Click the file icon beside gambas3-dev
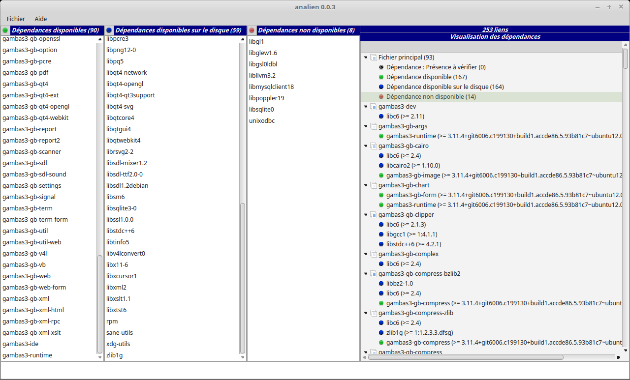Image resolution: width=630 pixels, height=380 pixels. coord(373,106)
